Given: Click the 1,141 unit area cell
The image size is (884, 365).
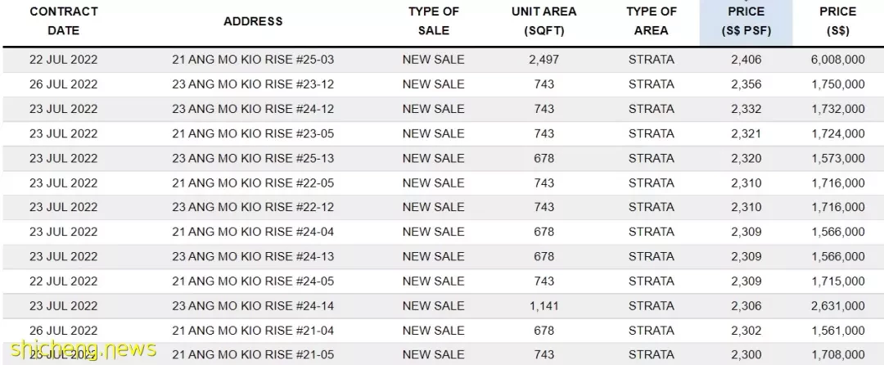Looking at the screenshot, I should click(x=543, y=306).
